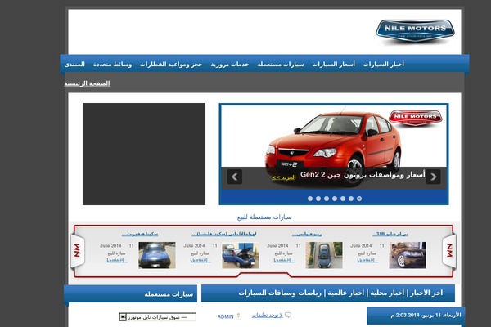Image resolution: width=491 pixels, height=327 pixels.
Task: Open the بي ام دبليو 318i listing title
Action: (x=390, y=234)
